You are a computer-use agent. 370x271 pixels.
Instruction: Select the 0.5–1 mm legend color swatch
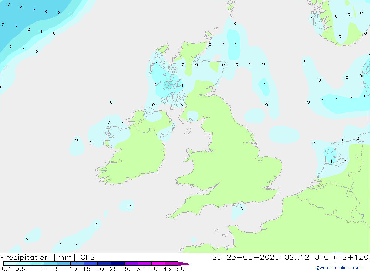click(24, 264)
